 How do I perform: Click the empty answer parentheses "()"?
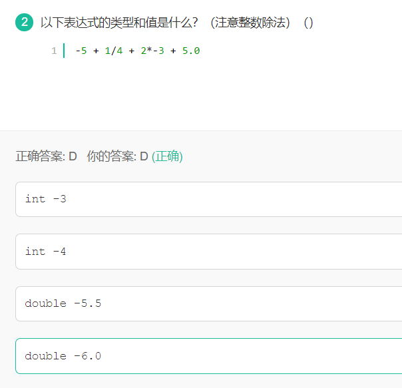(308, 23)
